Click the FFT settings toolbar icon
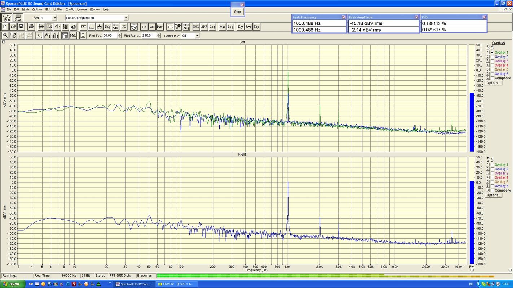 click(83, 27)
